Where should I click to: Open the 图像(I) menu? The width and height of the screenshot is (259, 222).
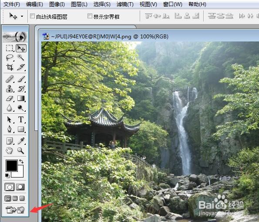point(57,4)
